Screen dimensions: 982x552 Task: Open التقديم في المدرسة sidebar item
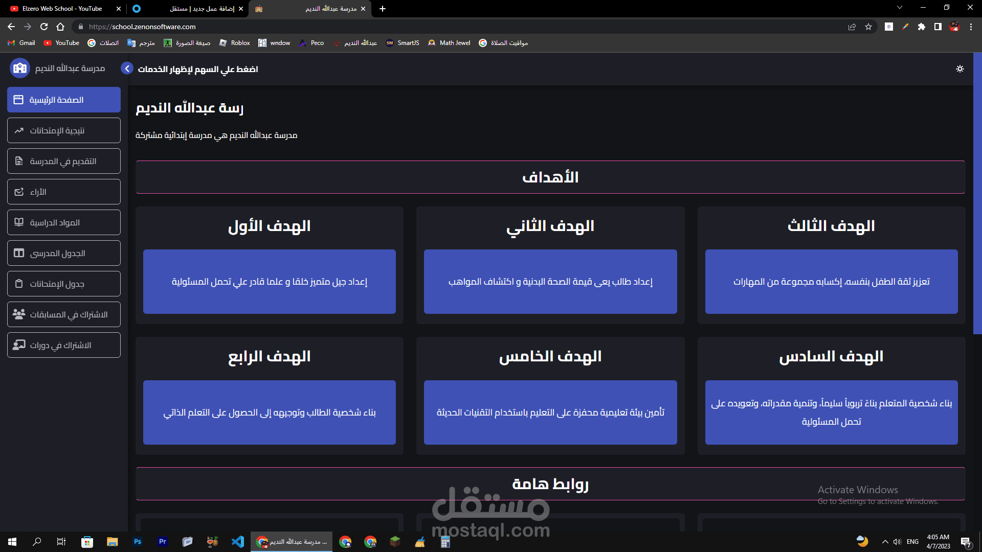point(64,161)
